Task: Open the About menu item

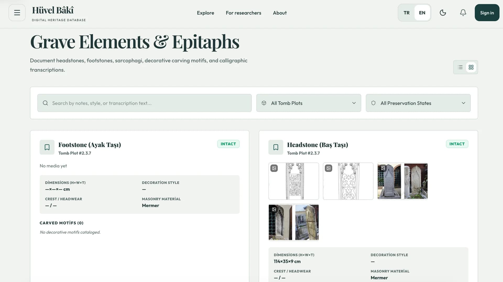Action: pos(280,13)
